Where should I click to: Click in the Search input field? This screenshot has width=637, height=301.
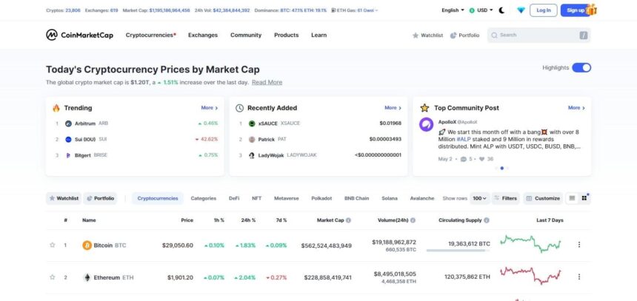pyautogui.click(x=538, y=35)
